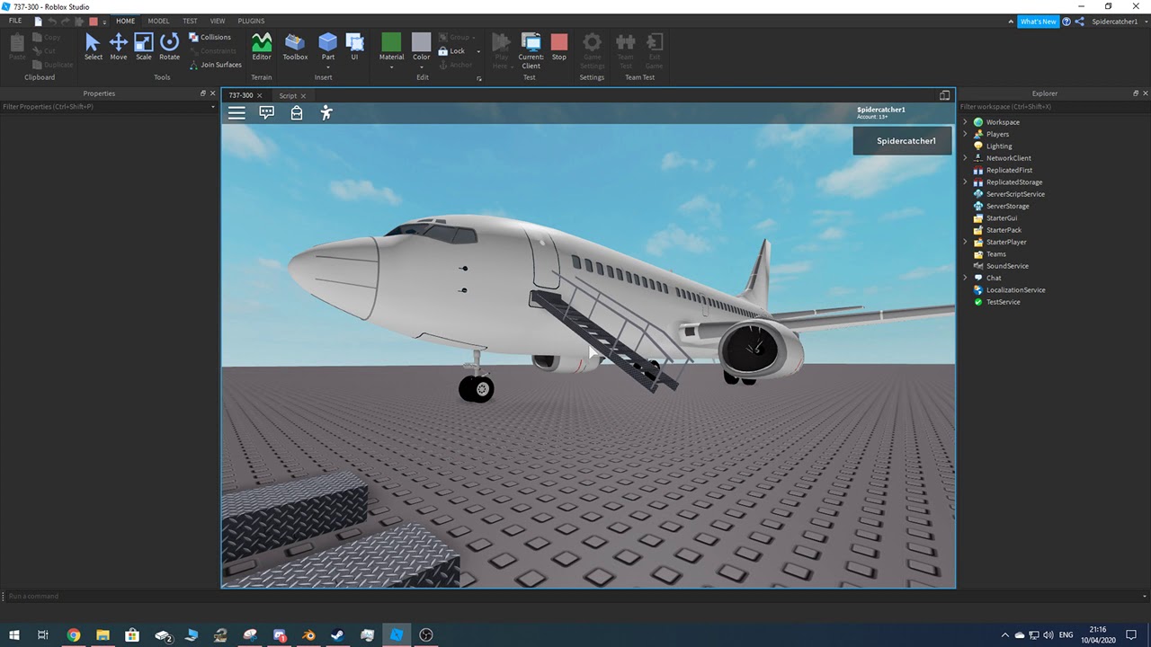
Task: Open the Part dropdown arrow
Action: pos(328,66)
